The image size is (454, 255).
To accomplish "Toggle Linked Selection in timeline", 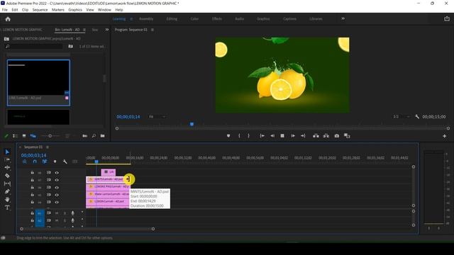I will [45, 161].
